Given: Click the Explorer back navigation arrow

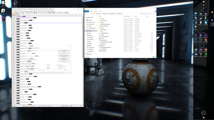Looking at the screenshot, I should 86,14.
